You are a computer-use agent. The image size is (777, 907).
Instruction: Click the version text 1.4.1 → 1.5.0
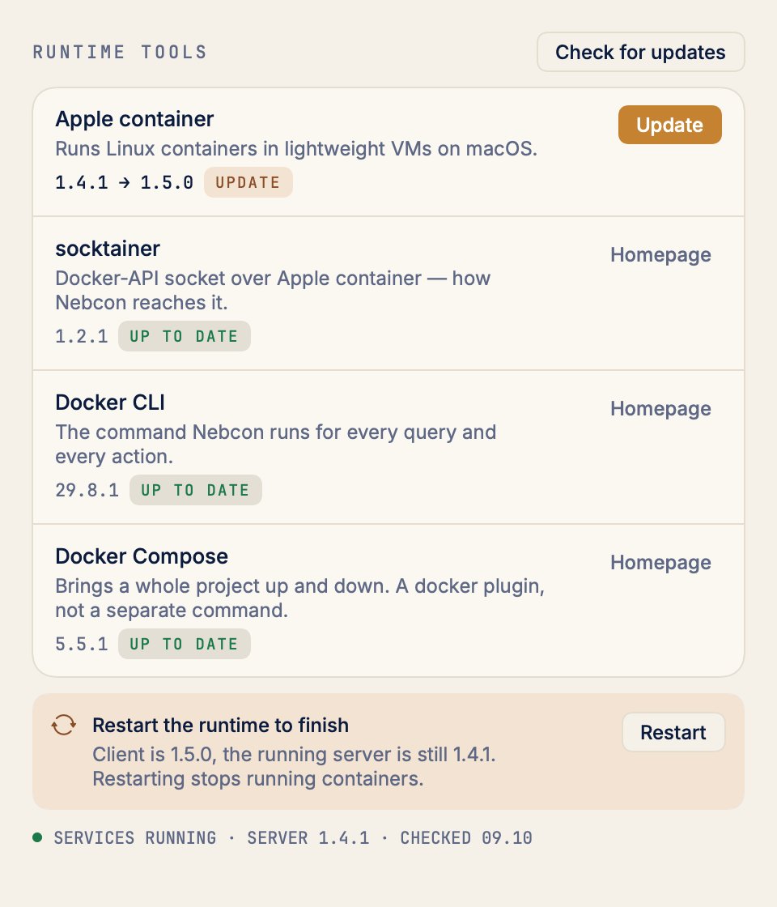[x=125, y=183]
